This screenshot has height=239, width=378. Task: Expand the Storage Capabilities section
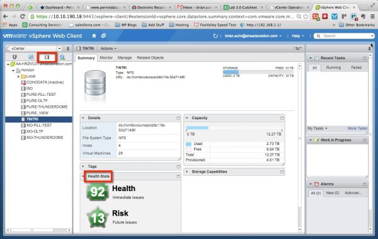pyautogui.click(x=187, y=172)
